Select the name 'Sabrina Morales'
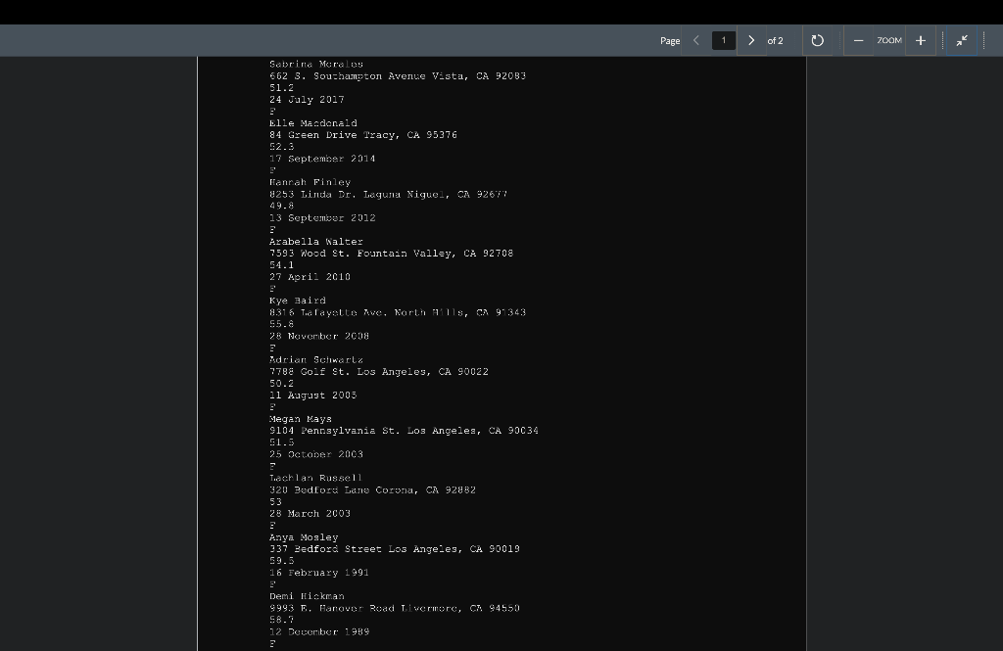 [316, 64]
